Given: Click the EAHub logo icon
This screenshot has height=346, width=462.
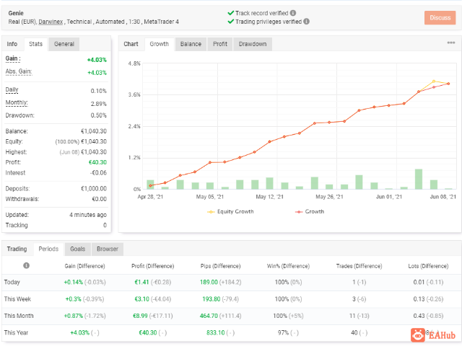Looking at the screenshot, I should click(x=418, y=335).
